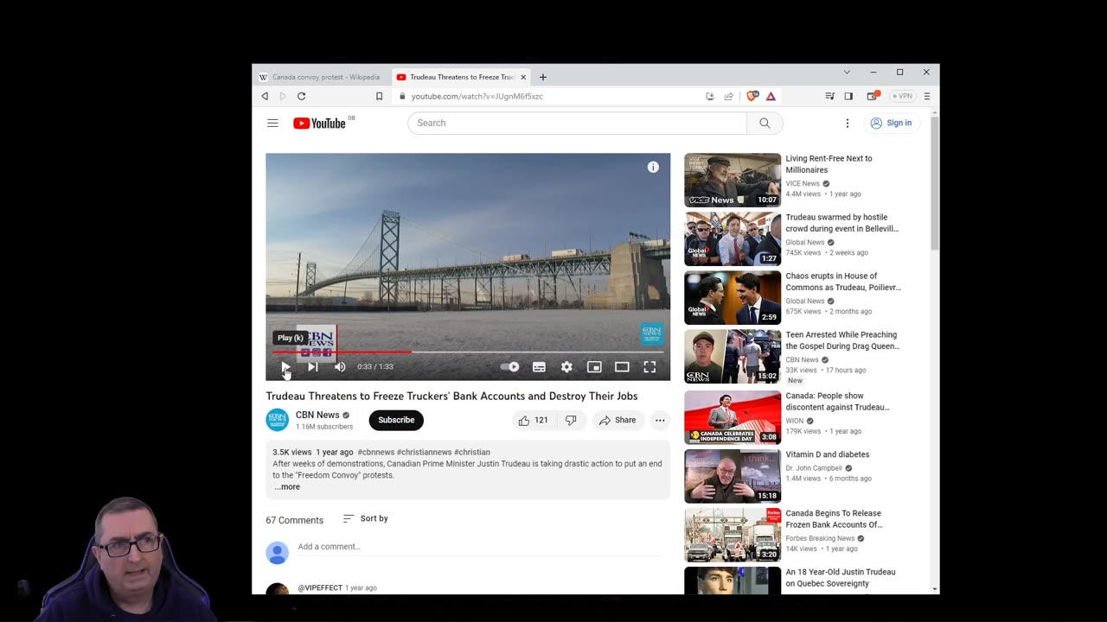Screen dimensions: 1107x622
Task: Open An 18 Year-Old Justin Trudeau video
Action: pos(841,578)
